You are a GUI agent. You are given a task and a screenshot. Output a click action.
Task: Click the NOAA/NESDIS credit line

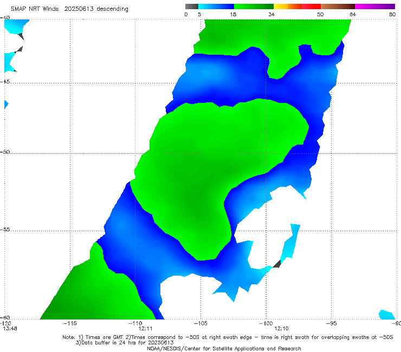(x=224, y=348)
